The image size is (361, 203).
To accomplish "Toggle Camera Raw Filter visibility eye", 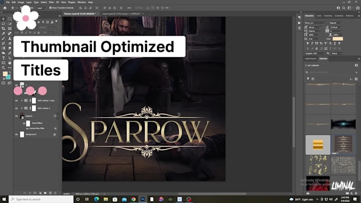I will click(28, 128).
